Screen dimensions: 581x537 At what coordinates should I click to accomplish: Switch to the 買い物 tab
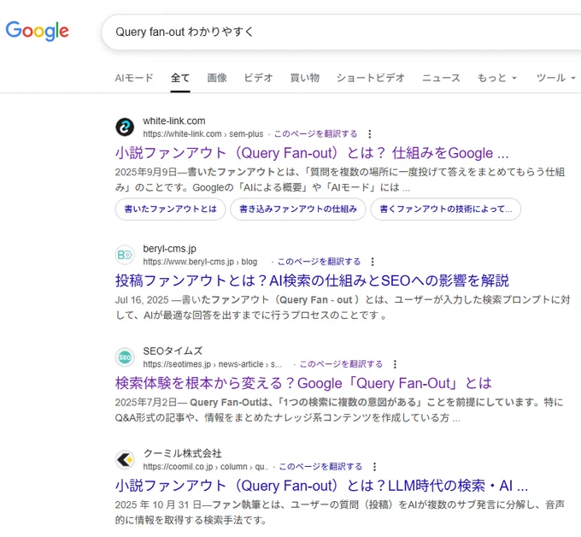pos(304,78)
